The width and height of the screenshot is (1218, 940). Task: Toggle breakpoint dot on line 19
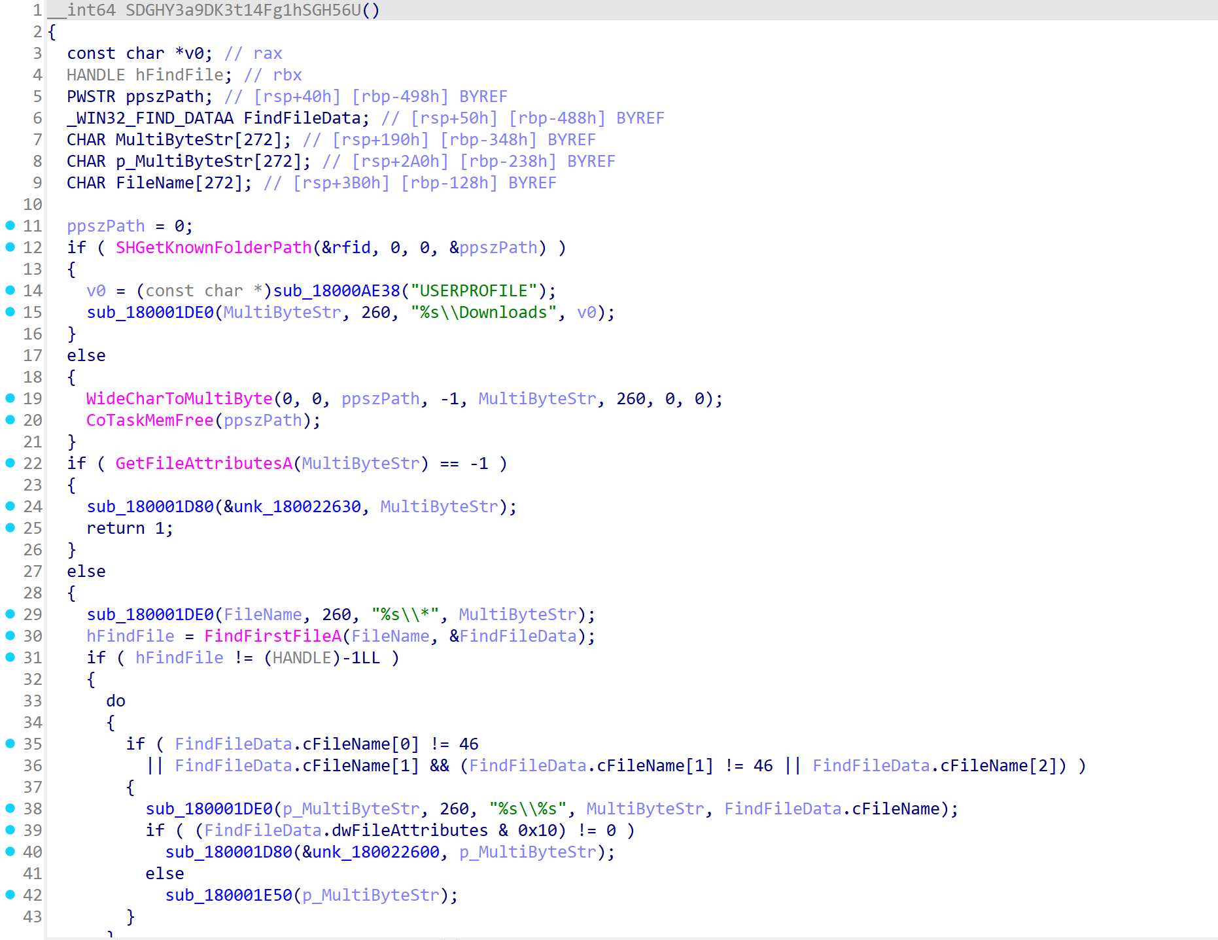(x=10, y=398)
